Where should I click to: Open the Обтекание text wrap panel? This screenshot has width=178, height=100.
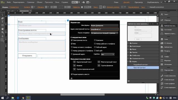pyautogui.click(x=162, y=64)
